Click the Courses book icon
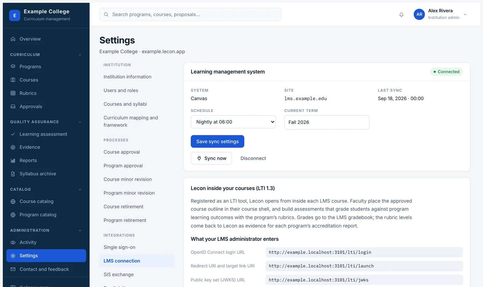483x287 pixels. point(13,80)
